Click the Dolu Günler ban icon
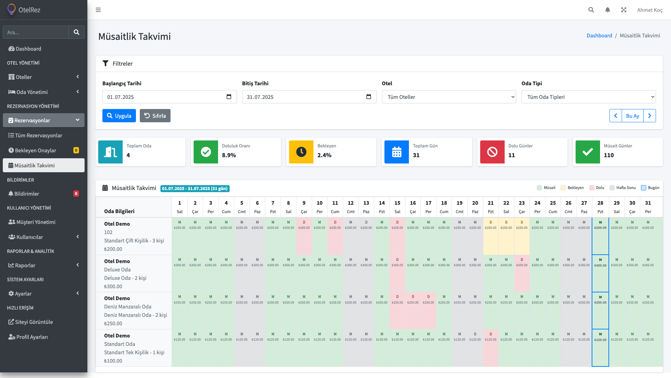The height and width of the screenshot is (378, 671). click(492, 152)
